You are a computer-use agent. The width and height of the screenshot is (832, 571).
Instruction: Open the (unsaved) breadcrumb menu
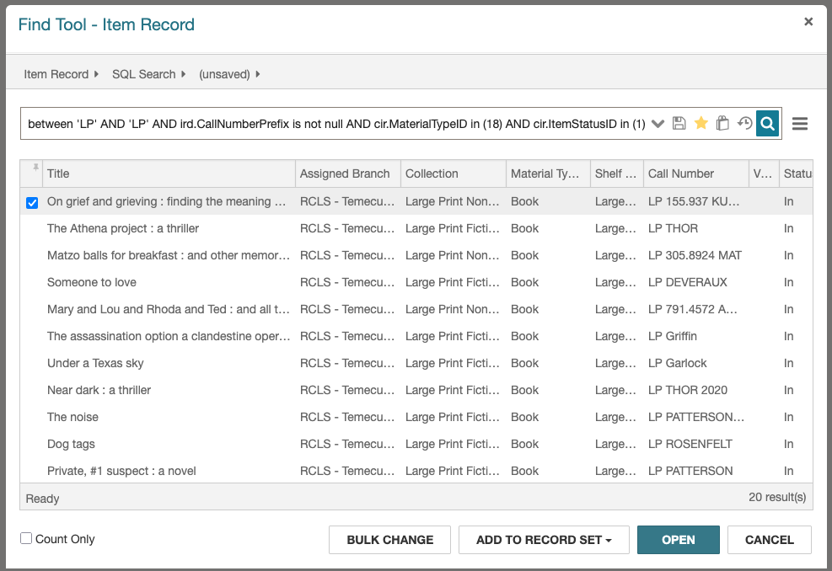[257, 74]
